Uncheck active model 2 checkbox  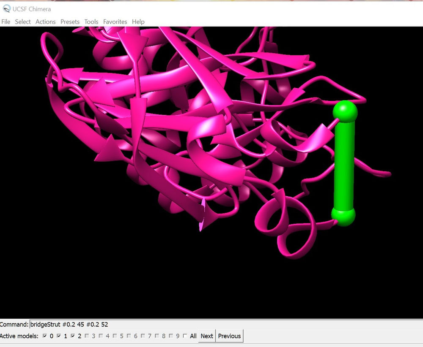click(73, 336)
